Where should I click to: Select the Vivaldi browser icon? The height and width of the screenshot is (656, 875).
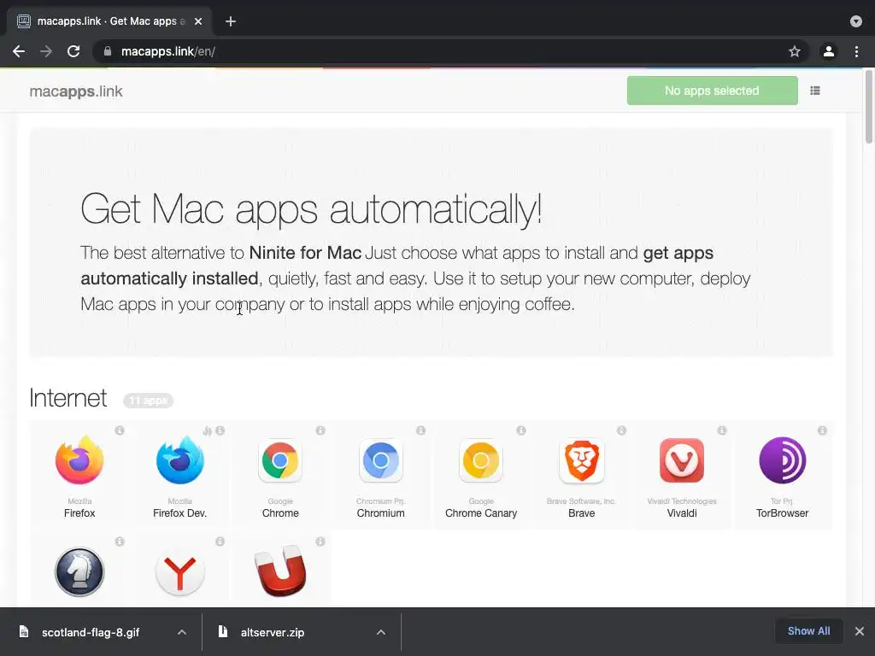682,460
